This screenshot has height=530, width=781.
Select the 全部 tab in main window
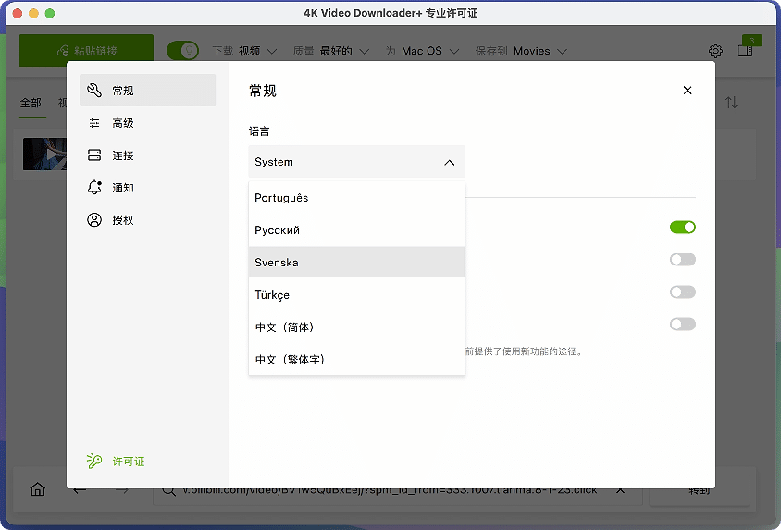click(x=31, y=103)
